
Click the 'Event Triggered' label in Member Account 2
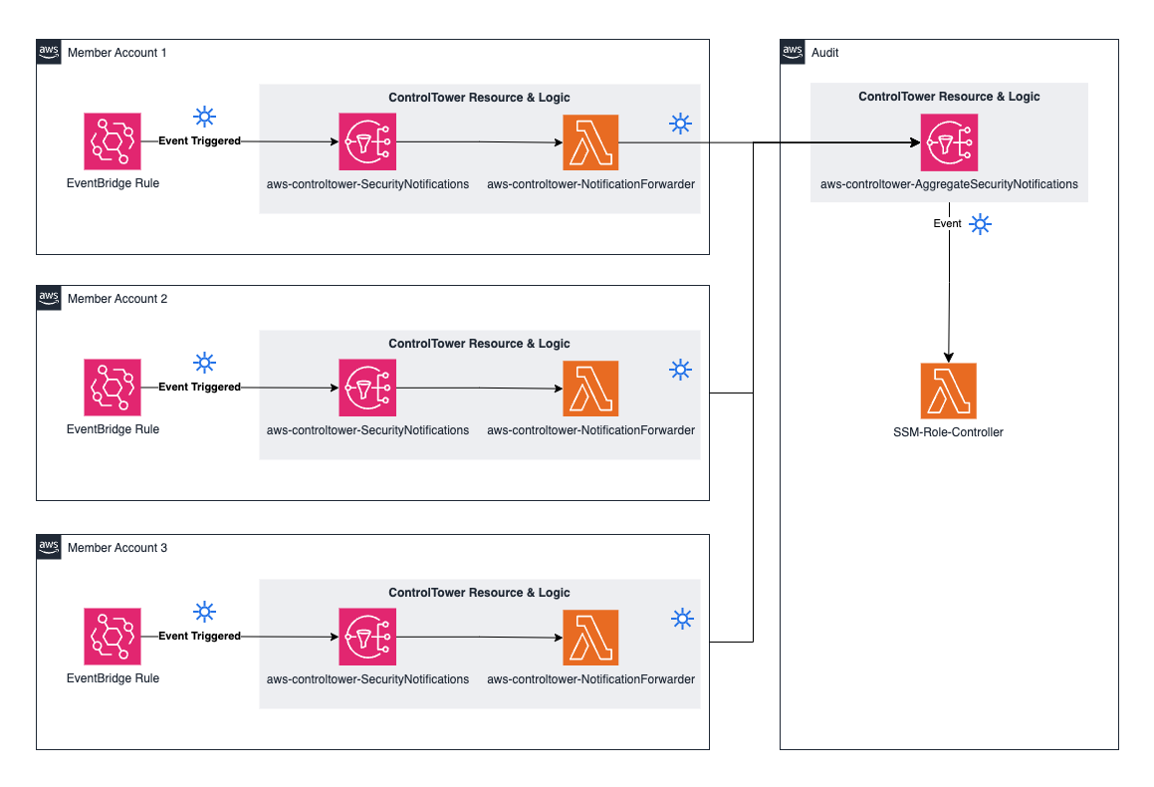click(x=199, y=387)
